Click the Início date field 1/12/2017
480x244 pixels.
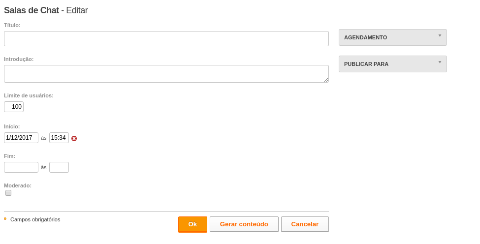(21, 138)
